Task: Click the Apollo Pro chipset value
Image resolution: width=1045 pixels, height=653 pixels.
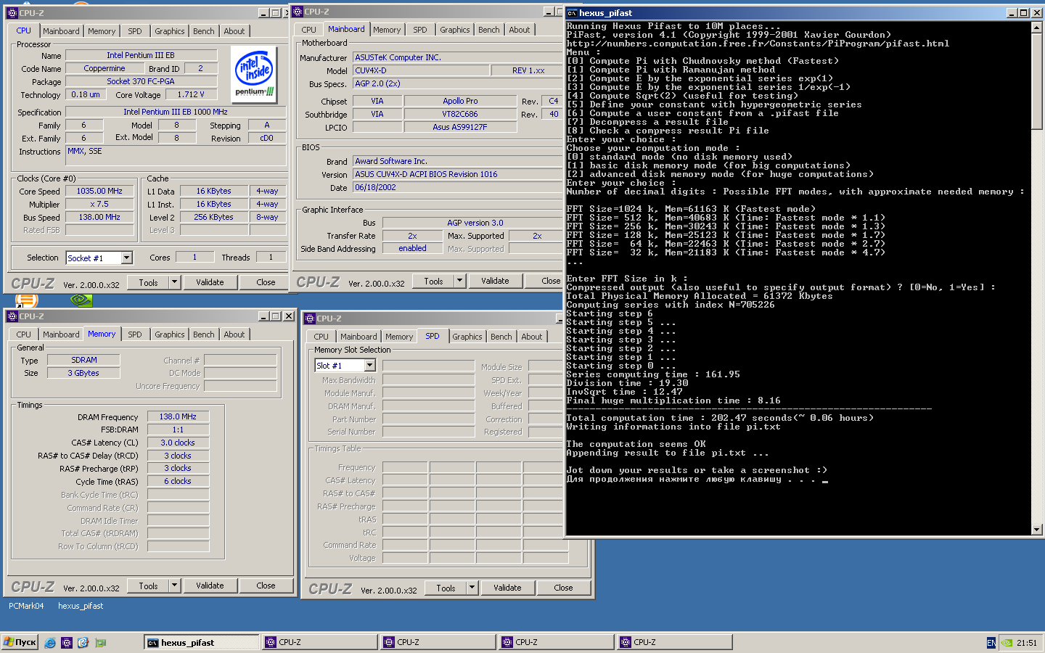Action: (460, 101)
